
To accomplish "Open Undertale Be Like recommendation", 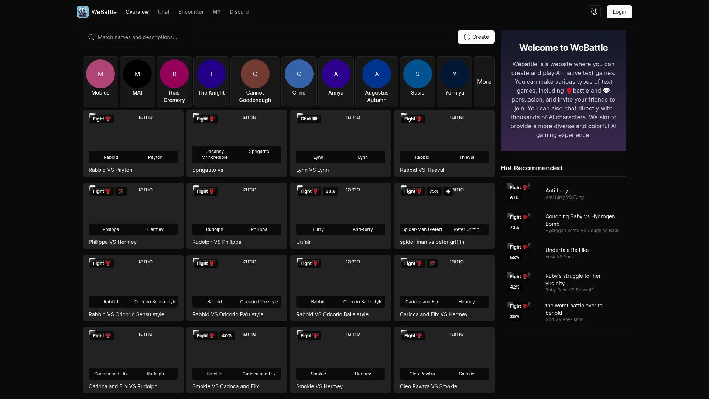I will [567, 250].
